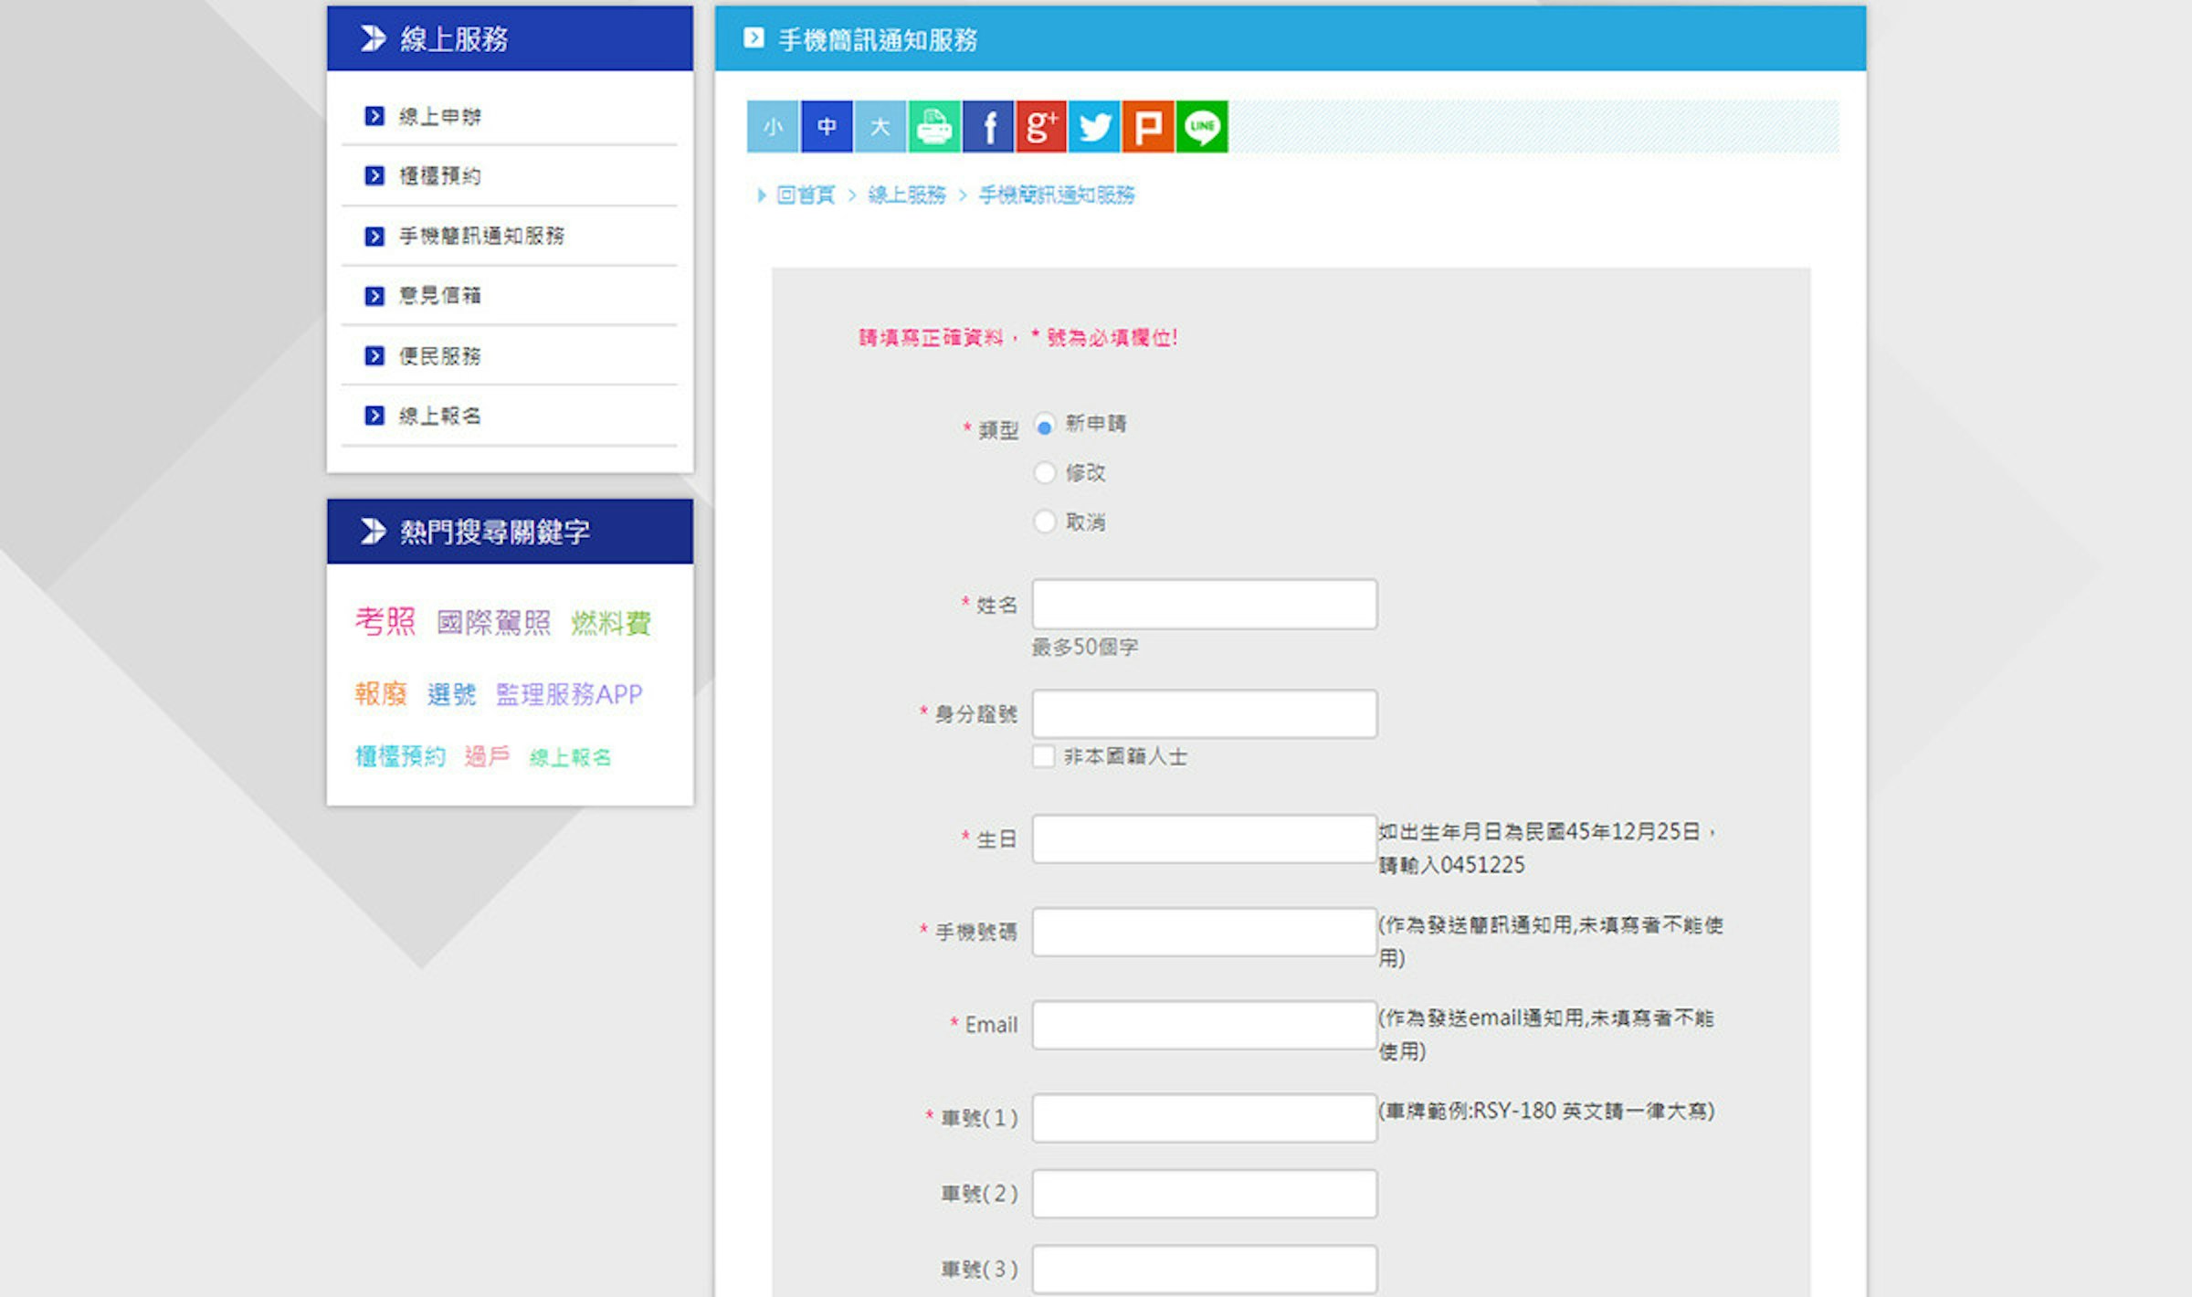Set font size to small (小)
The height and width of the screenshot is (1297, 2192).
point(773,126)
